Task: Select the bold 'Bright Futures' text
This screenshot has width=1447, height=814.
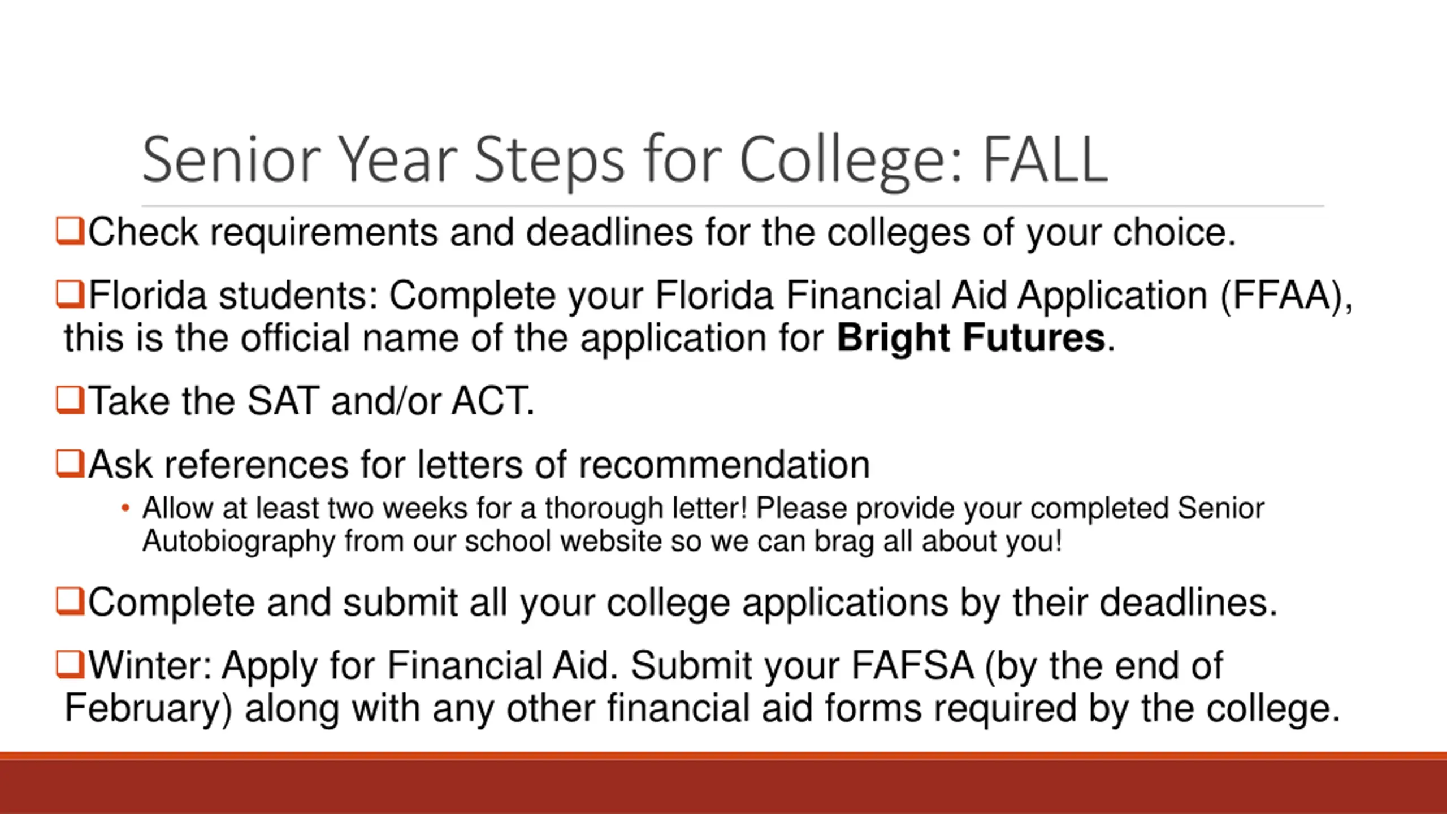Action: point(971,338)
